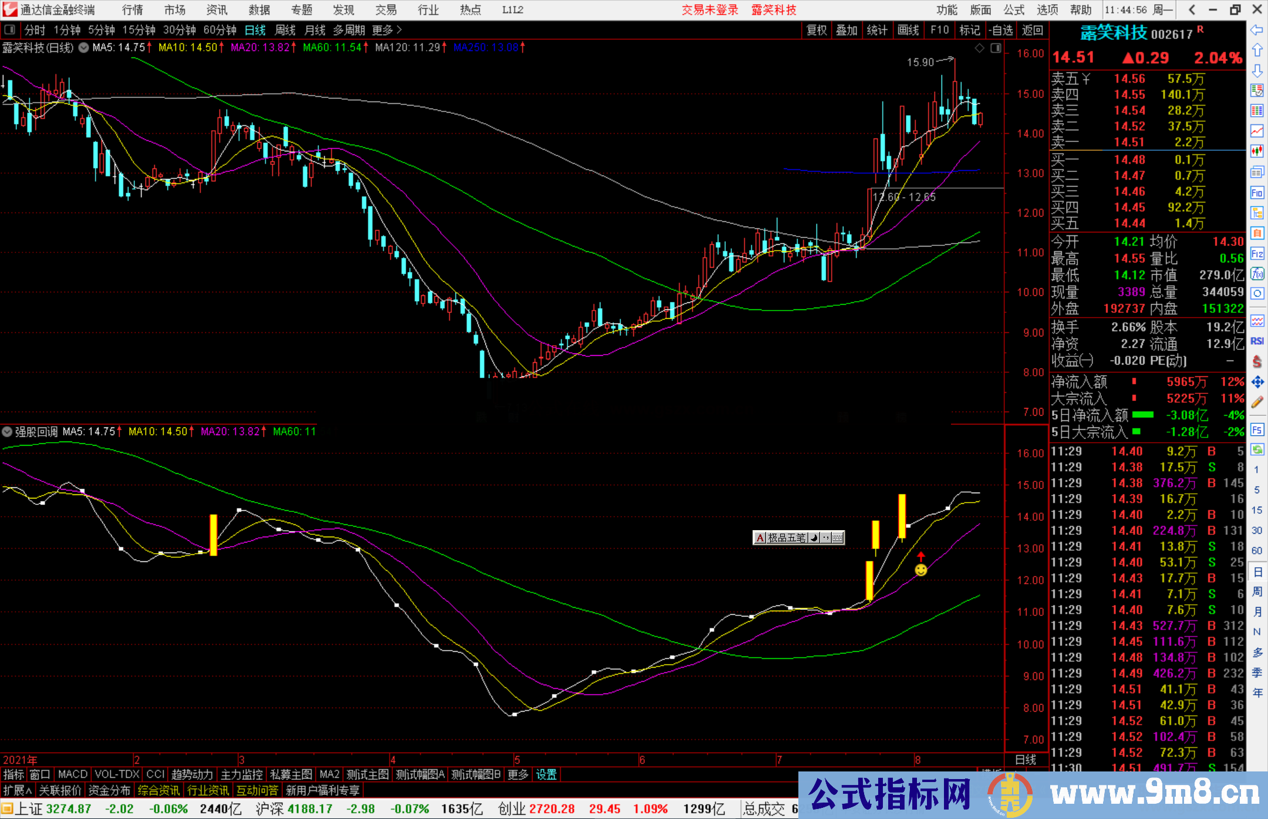Switch to the 周线 period tab
Screen dimensions: 1268x819
[x=285, y=30]
